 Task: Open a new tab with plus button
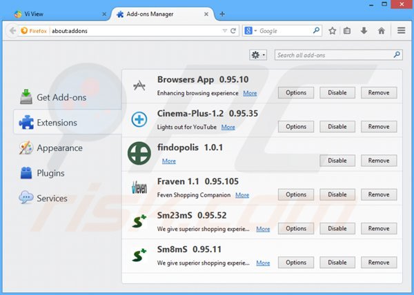point(222,14)
